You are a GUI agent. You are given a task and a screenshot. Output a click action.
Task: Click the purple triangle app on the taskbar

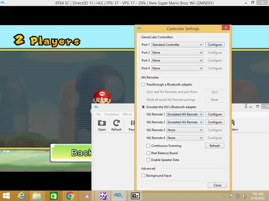(87, 196)
